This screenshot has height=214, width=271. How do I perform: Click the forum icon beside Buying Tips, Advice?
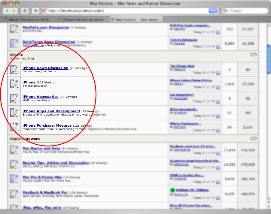click(x=14, y=164)
